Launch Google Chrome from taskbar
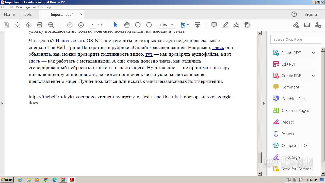 coord(46,180)
